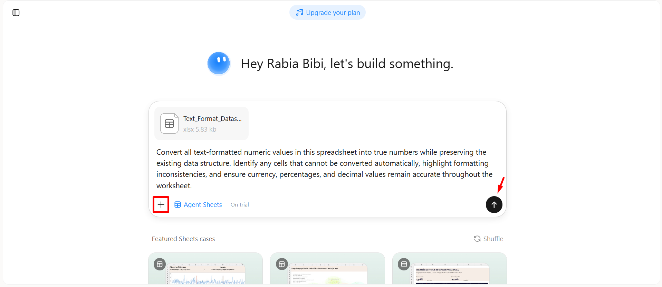This screenshot has height=287, width=662.
Task: Click the sheet badge on second featured card
Action: point(282,264)
